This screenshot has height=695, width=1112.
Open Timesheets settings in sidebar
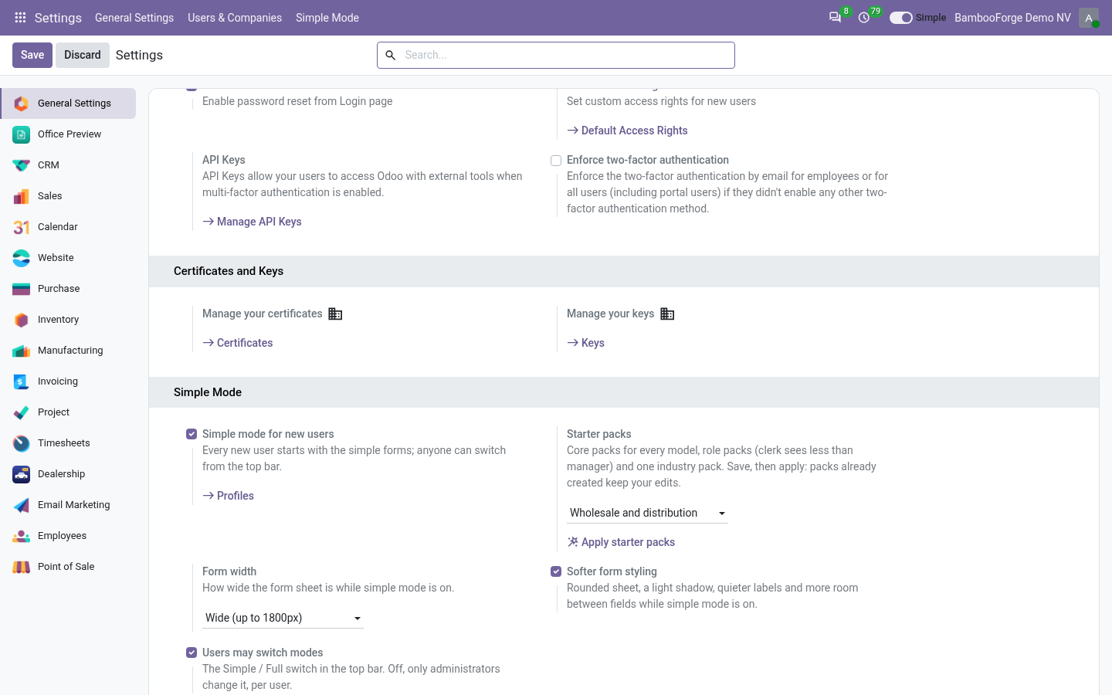click(68, 443)
